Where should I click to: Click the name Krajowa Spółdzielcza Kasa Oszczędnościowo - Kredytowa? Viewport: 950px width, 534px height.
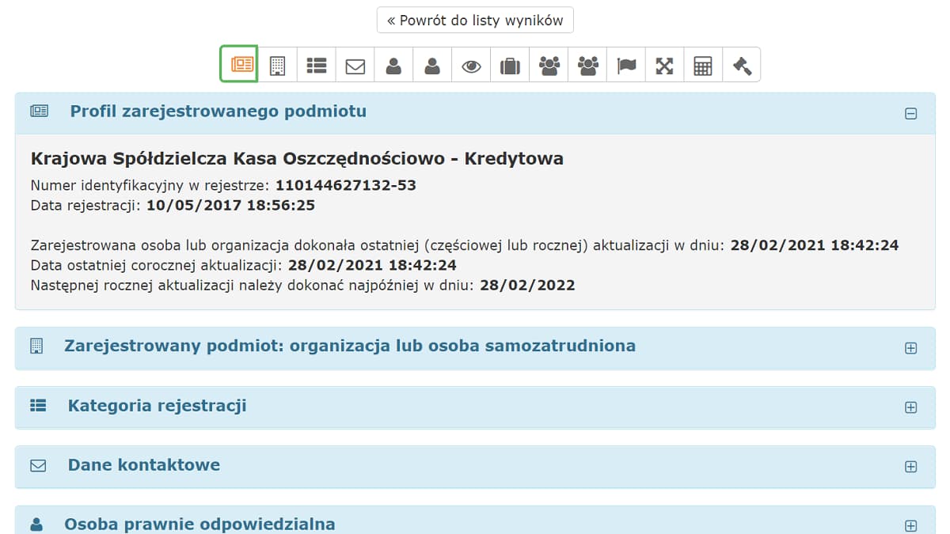297,158
